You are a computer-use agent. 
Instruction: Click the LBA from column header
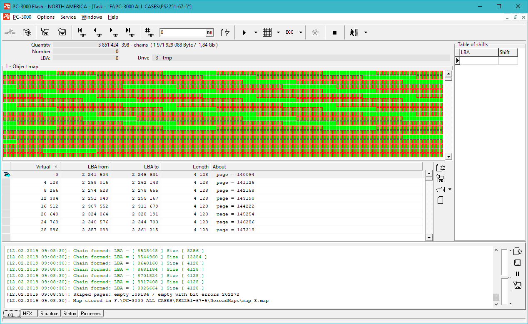click(x=85, y=166)
